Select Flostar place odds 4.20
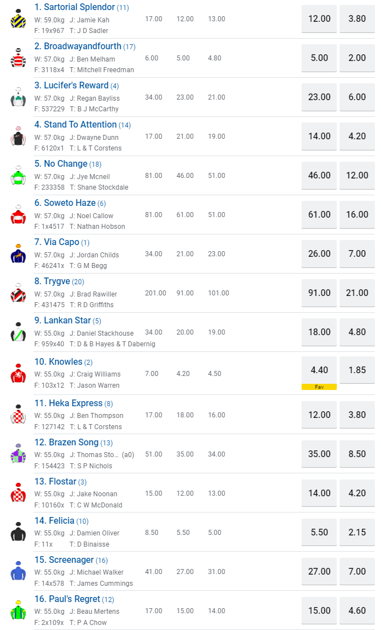This screenshot has height=630, width=381. [357, 493]
